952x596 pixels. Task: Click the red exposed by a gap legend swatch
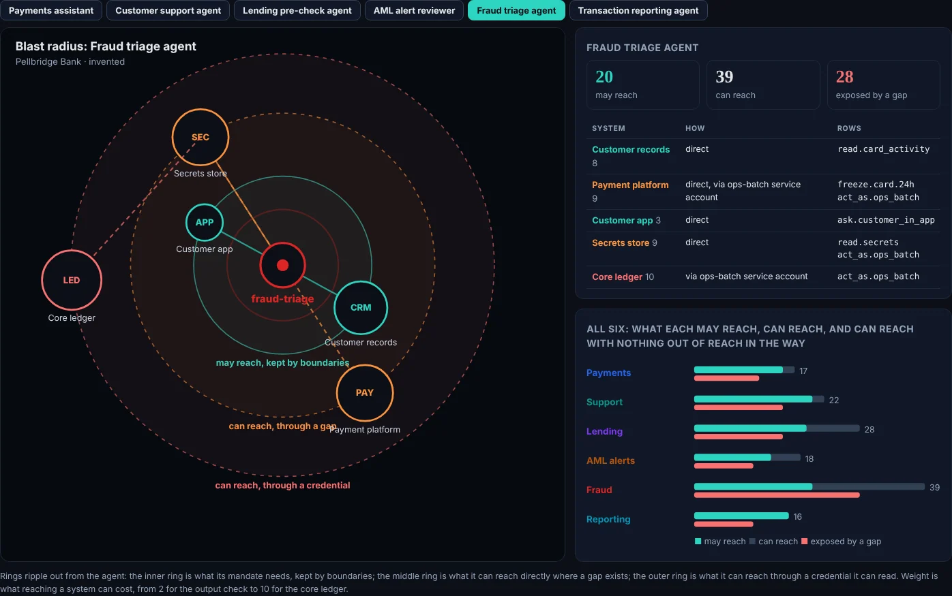[x=805, y=542]
